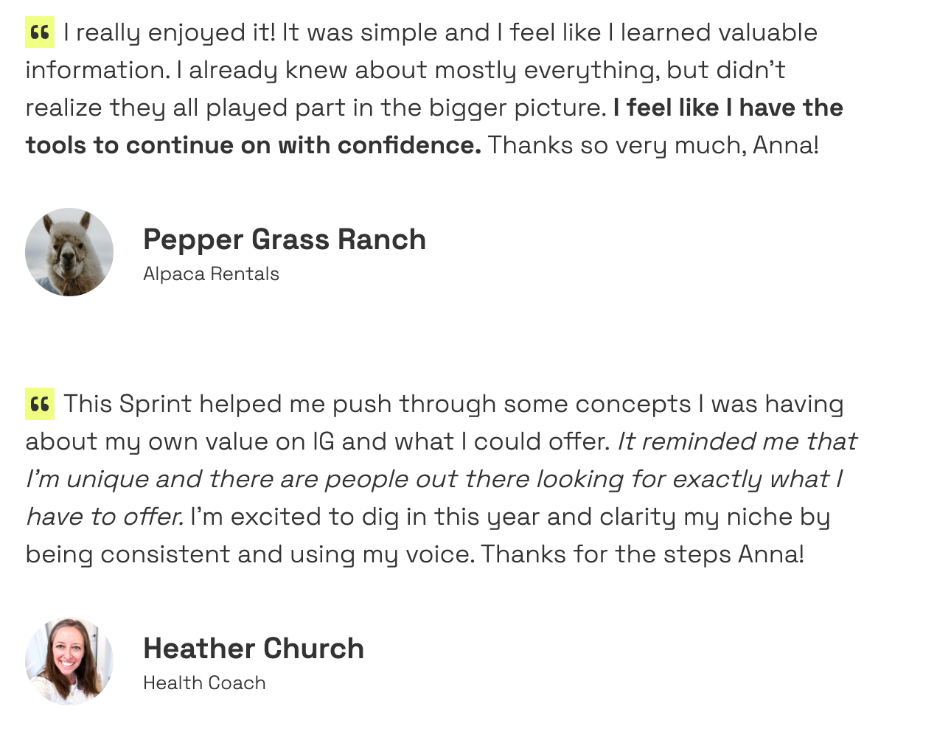
Task: Click the italic phrase 'It reminded me that'
Action: [x=736, y=441]
